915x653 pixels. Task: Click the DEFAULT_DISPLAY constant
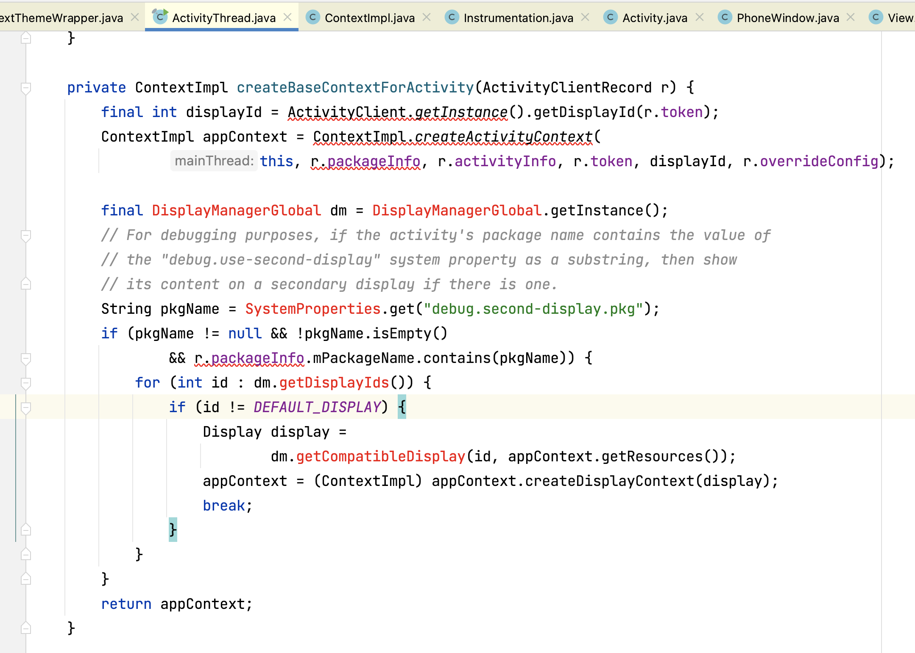(x=317, y=407)
